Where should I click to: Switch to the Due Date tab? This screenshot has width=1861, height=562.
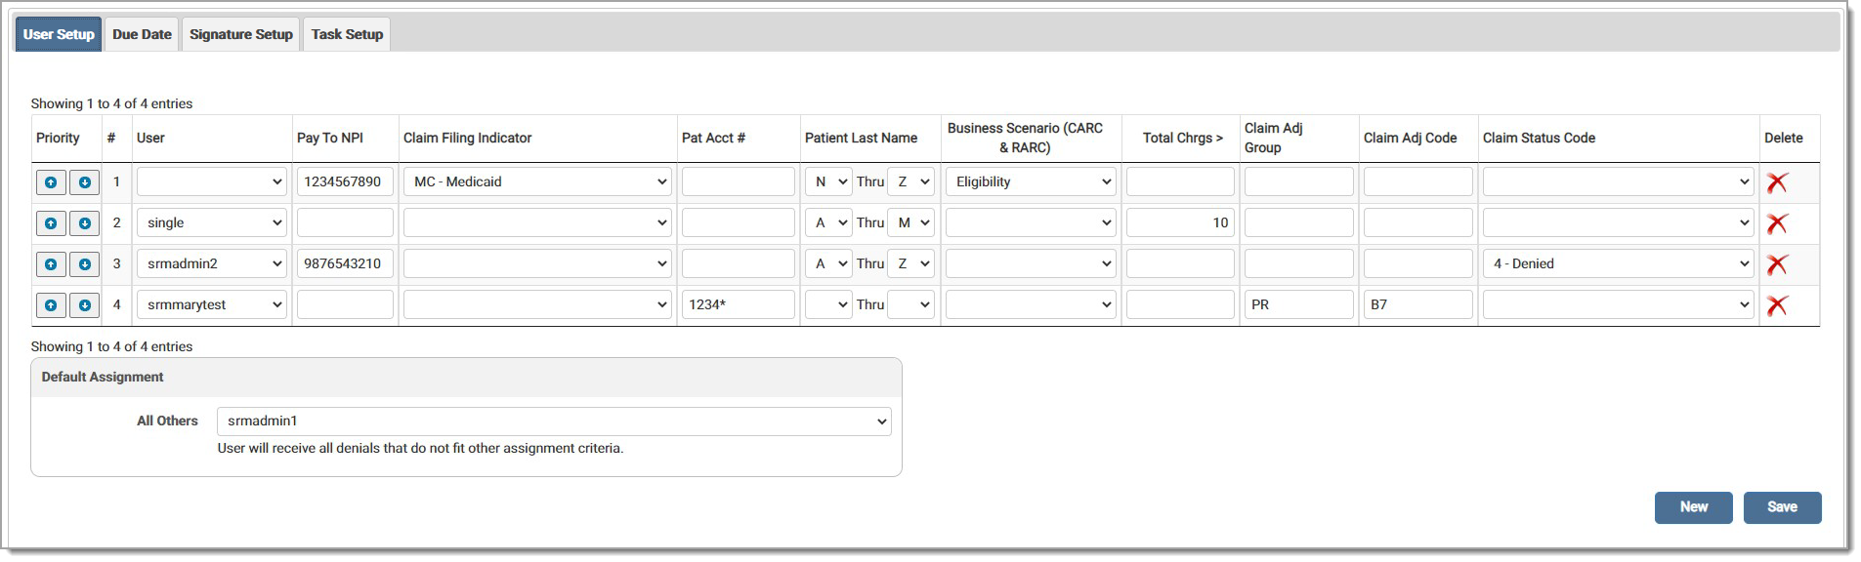pyautogui.click(x=142, y=34)
